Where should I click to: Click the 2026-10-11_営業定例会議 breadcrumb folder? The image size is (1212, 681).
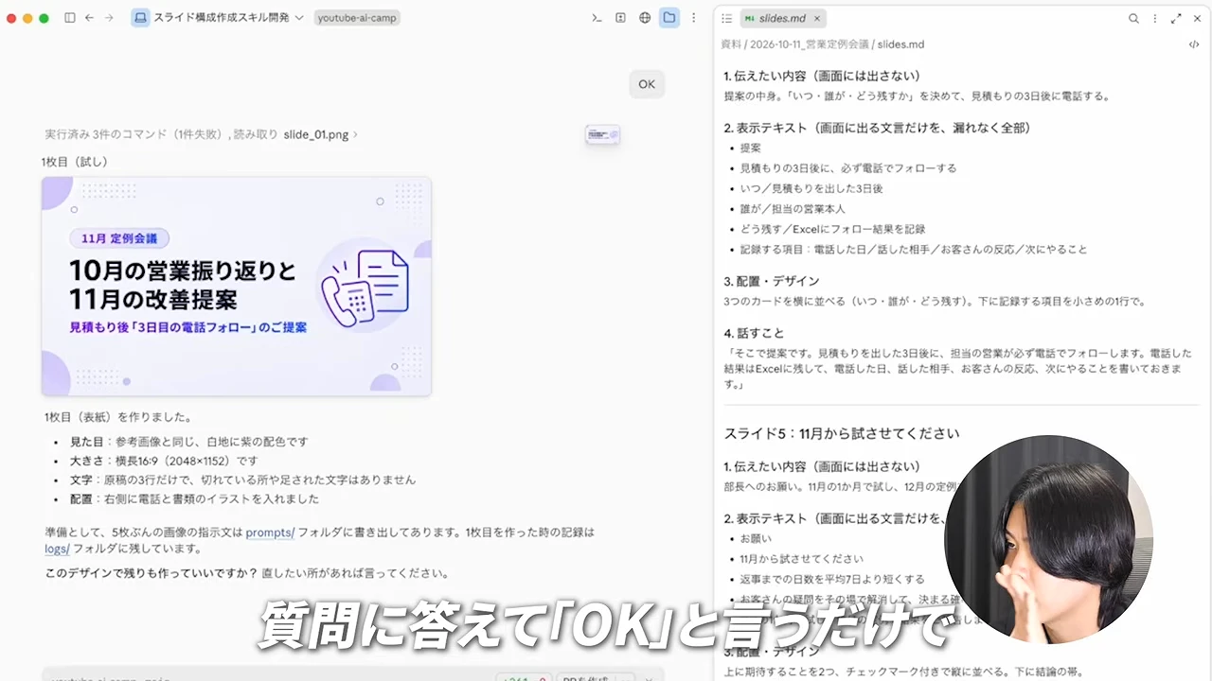[x=811, y=44]
